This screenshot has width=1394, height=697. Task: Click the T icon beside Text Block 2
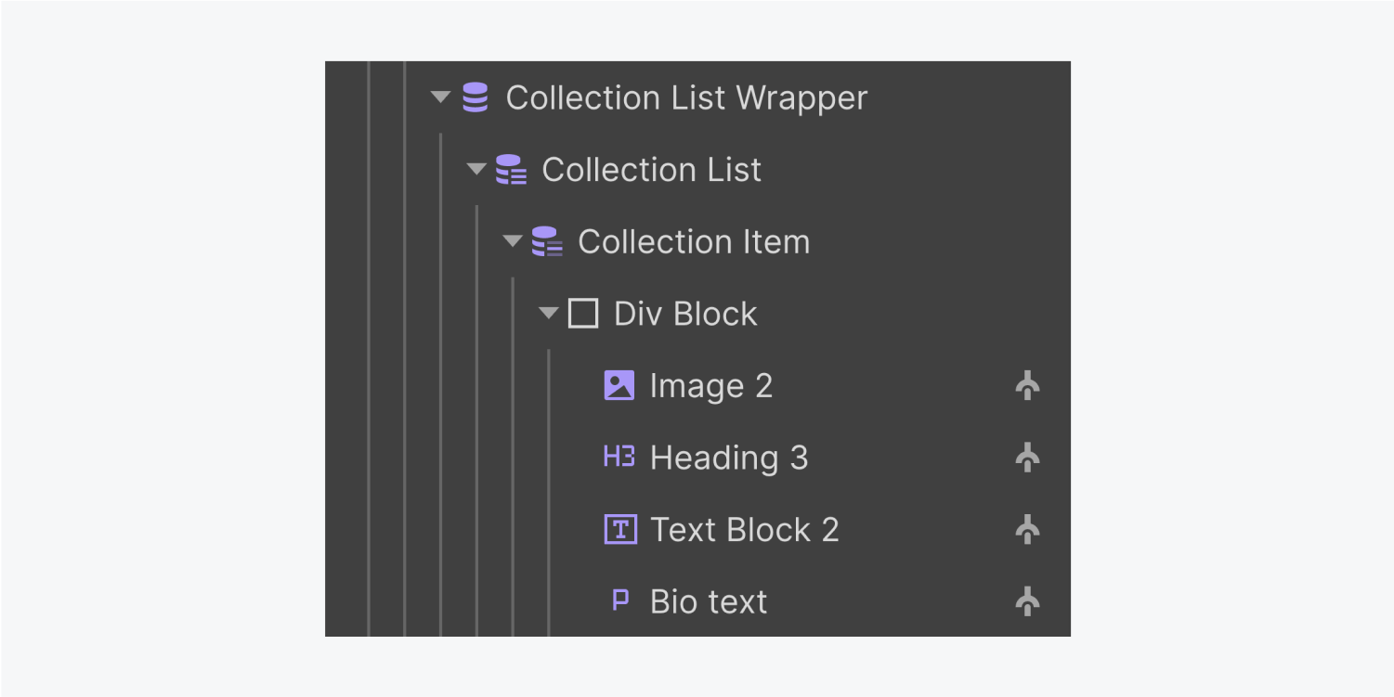(x=619, y=529)
